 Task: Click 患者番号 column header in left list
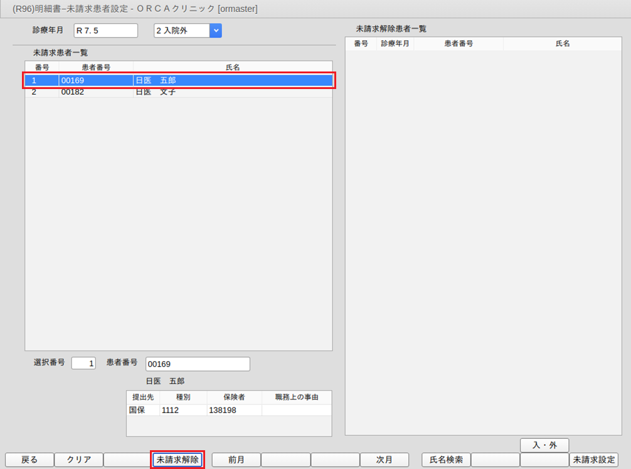[x=96, y=67]
